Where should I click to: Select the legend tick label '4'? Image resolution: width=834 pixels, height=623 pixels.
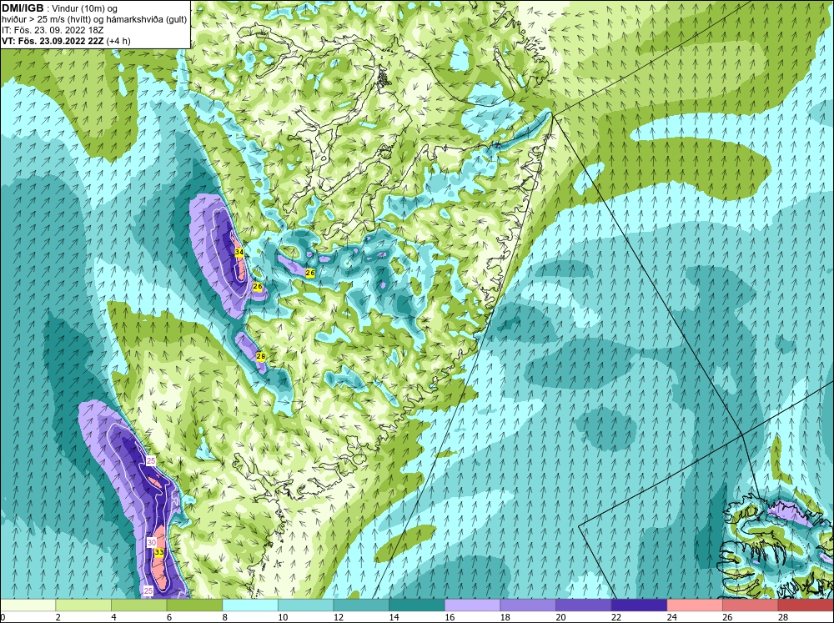(113, 617)
